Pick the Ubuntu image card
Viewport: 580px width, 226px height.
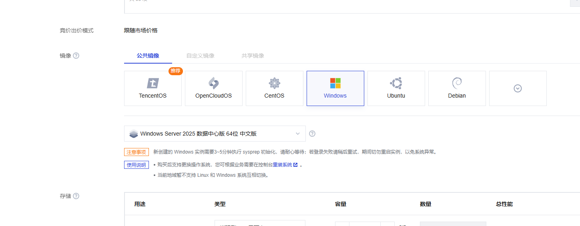click(396, 88)
